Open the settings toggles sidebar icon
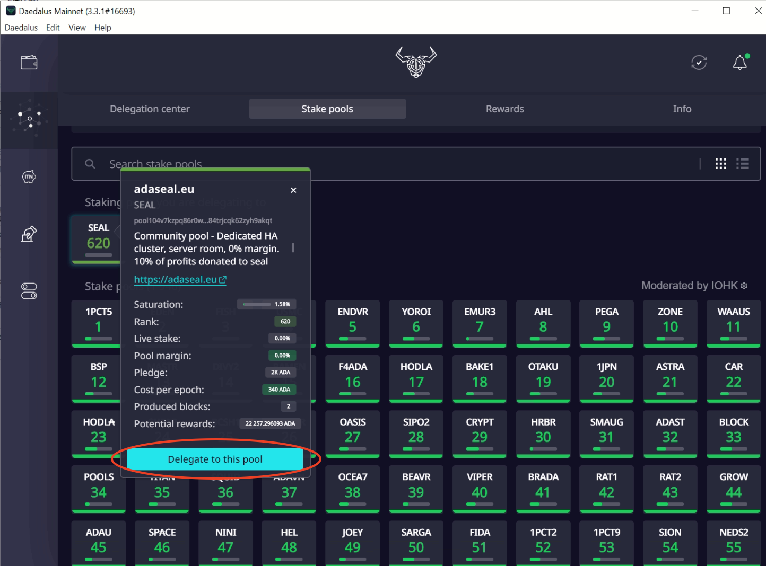 tap(29, 291)
